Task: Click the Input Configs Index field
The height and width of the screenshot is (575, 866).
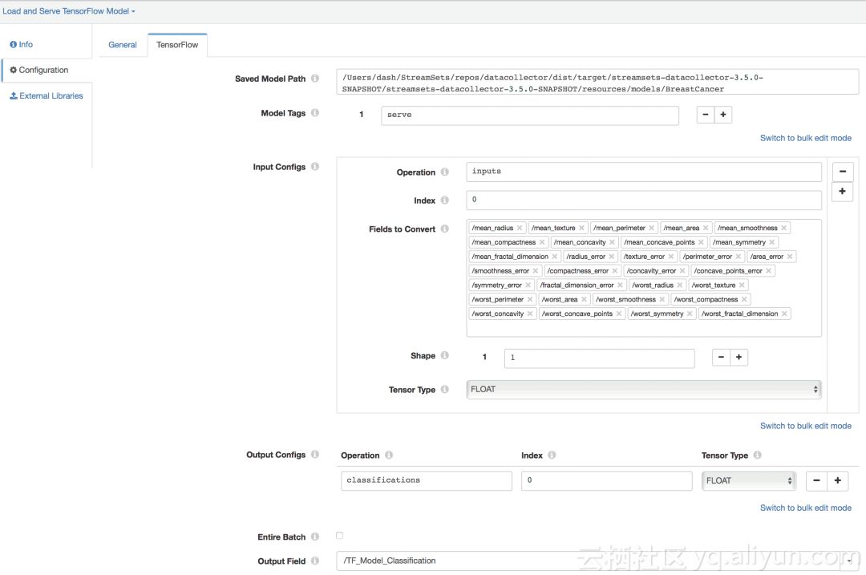Action: click(x=643, y=200)
